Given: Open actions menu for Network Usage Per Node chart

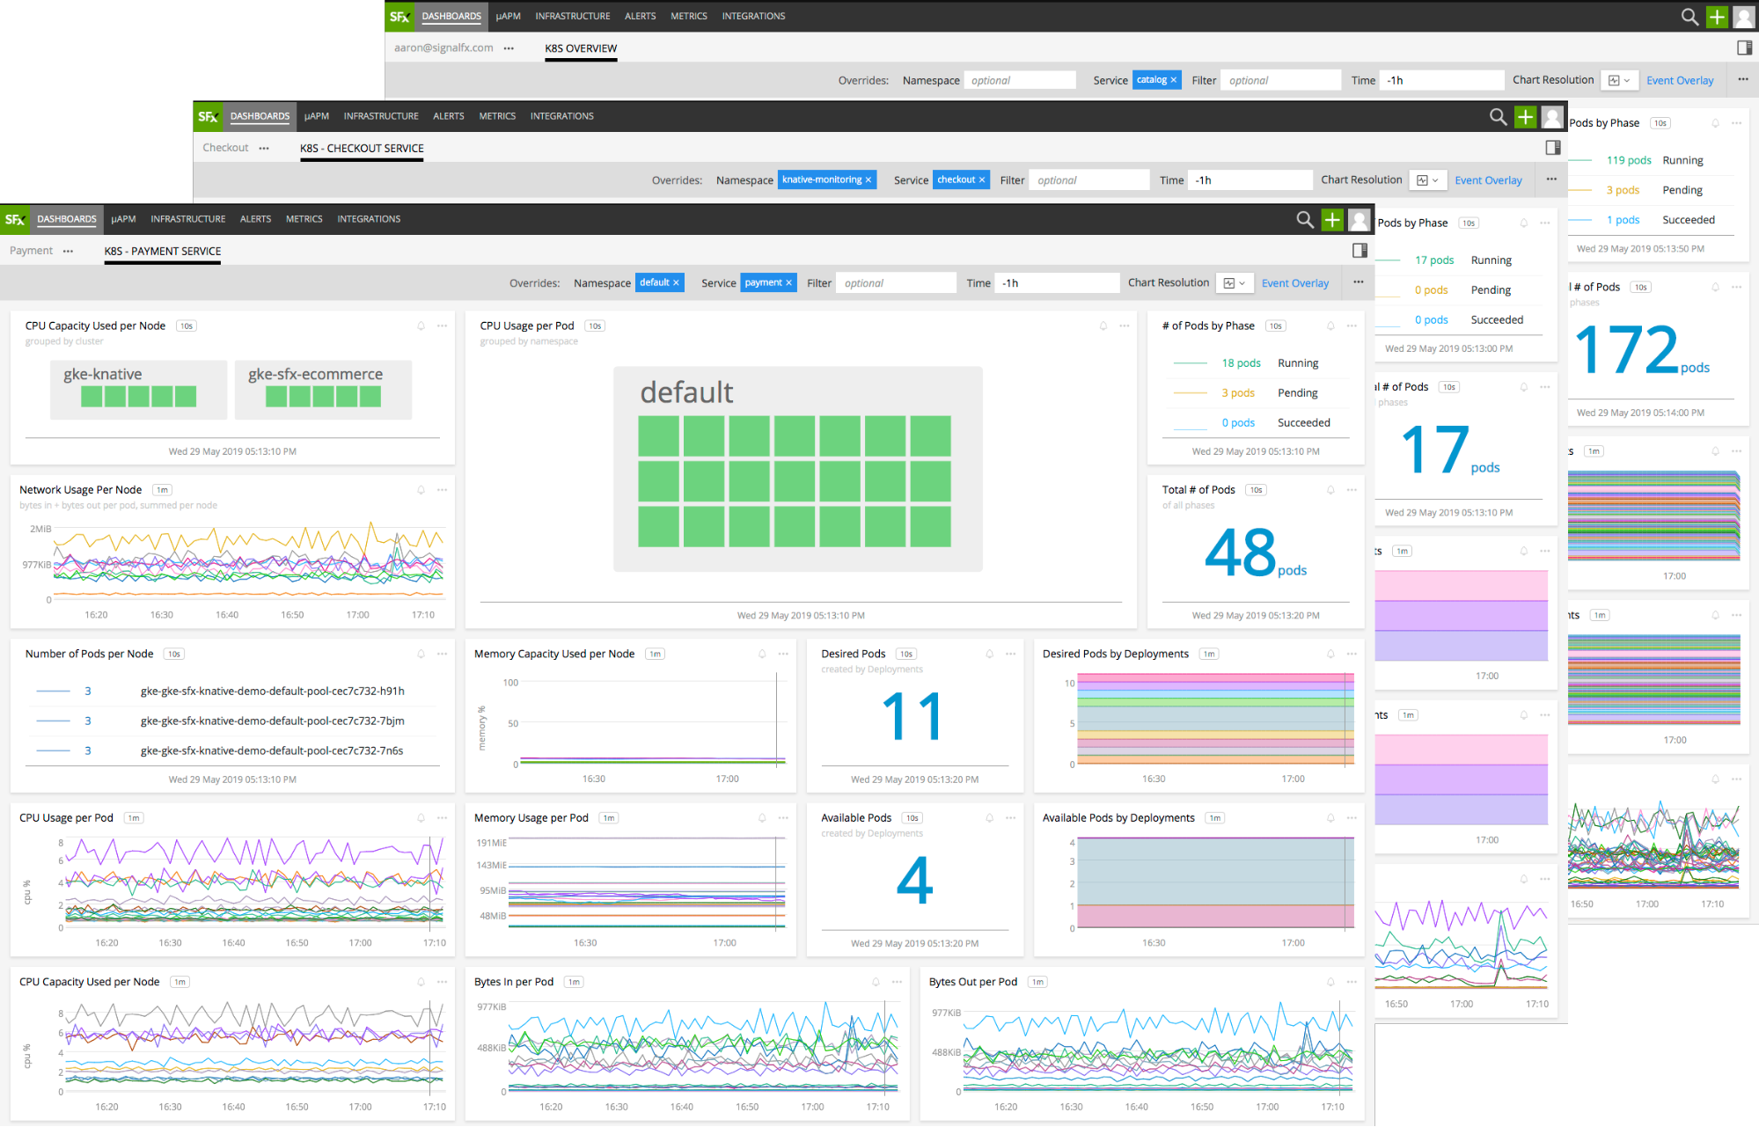Looking at the screenshot, I should tap(442, 490).
